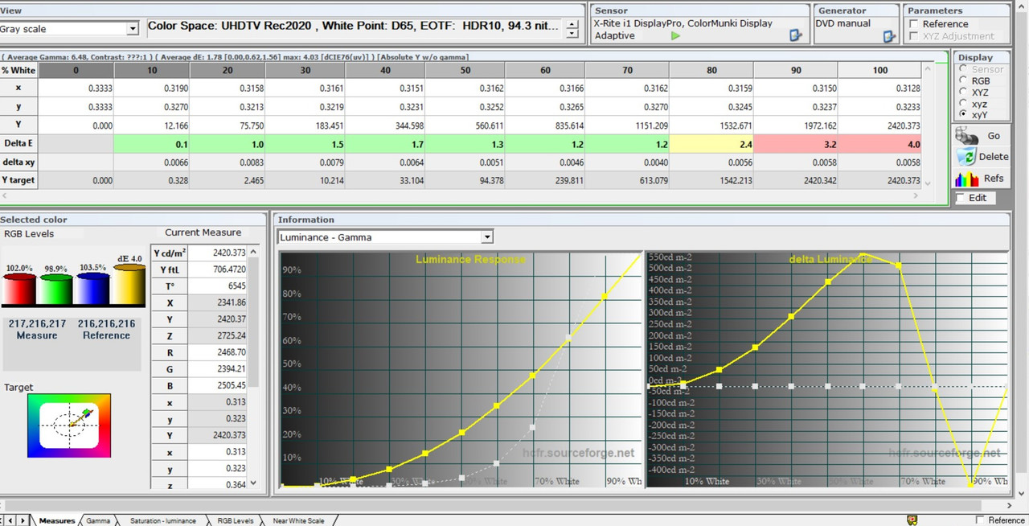This screenshot has height=526, width=1029.
Task: Click yellow Delta E cell 2.4
Action: (x=711, y=144)
